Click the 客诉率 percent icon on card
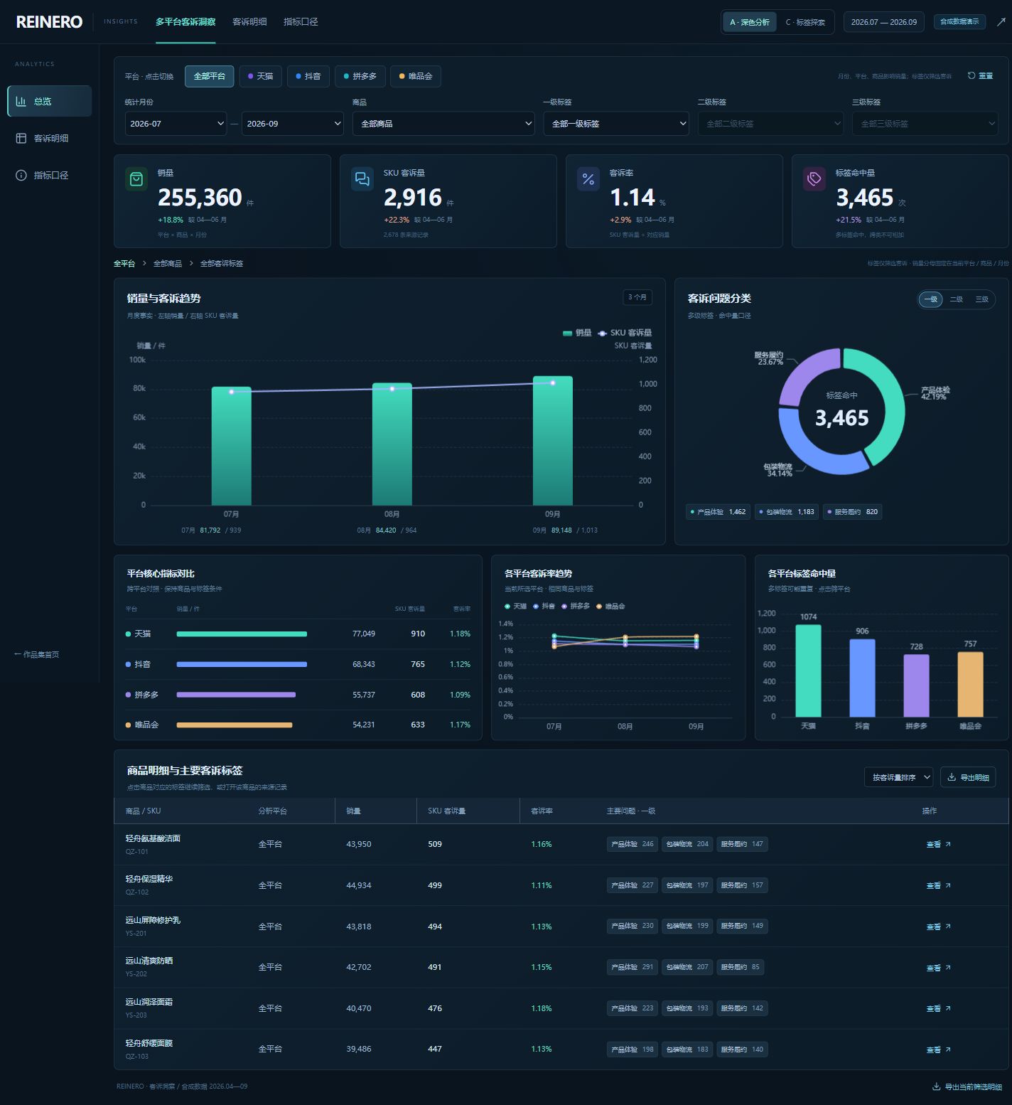Image resolution: width=1012 pixels, height=1105 pixels. click(x=588, y=179)
